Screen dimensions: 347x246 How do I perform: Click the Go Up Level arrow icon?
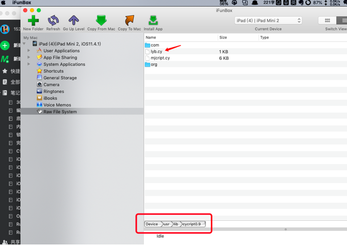click(x=74, y=21)
